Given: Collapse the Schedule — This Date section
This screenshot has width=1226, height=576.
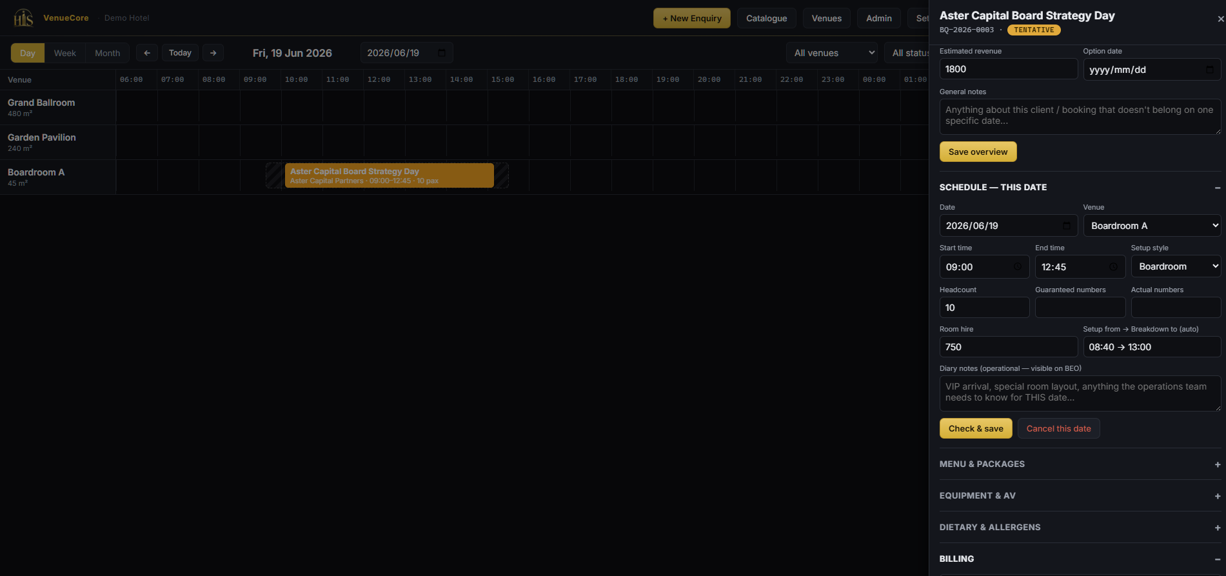Looking at the screenshot, I should point(1217,188).
